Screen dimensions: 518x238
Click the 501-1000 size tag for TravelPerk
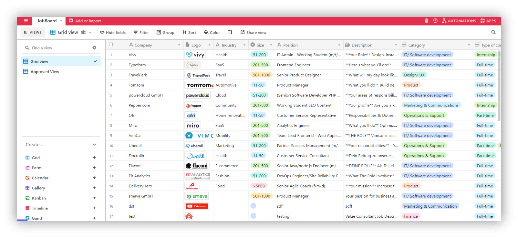(261, 75)
